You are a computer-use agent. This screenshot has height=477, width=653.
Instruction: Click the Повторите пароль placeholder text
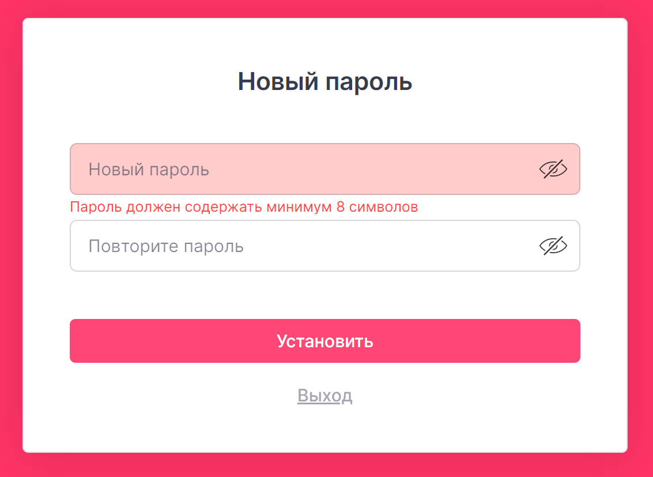pyautogui.click(x=166, y=246)
